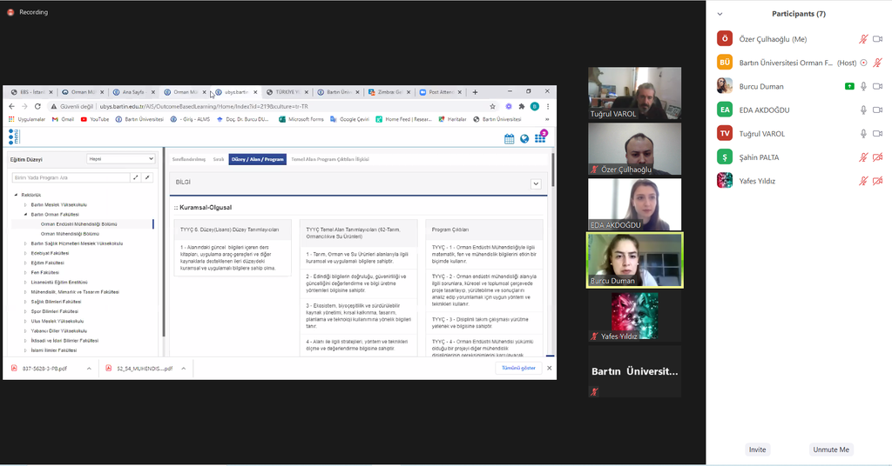Image resolution: width=892 pixels, height=466 pixels.
Task: Toggle Burcu Duman's microphone icon
Action: pyautogui.click(x=863, y=86)
